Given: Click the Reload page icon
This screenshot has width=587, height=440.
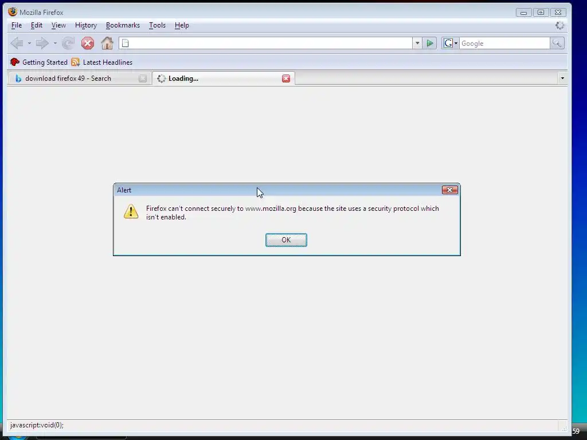Looking at the screenshot, I should [x=68, y=44].
